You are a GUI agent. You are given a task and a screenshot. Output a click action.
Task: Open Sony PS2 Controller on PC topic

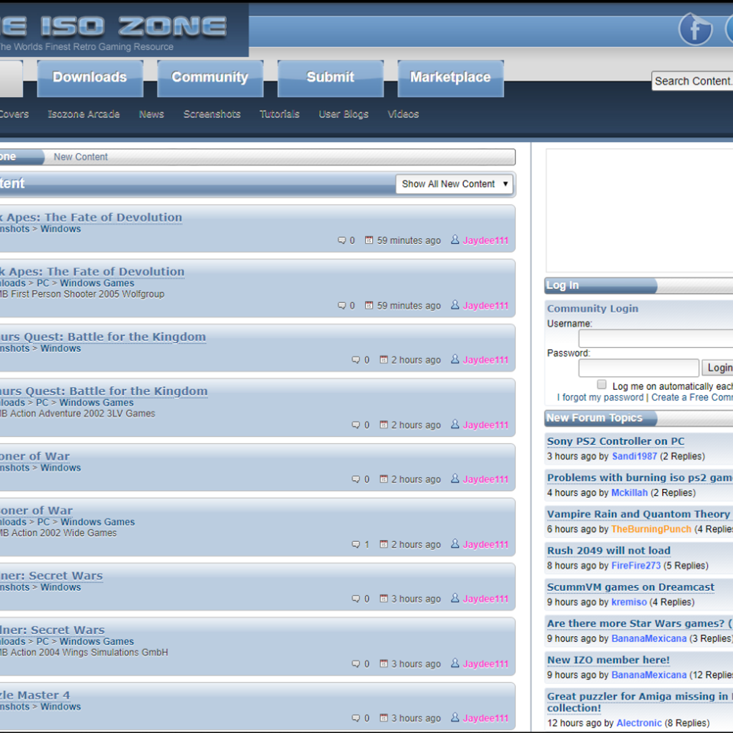tap(616, 442)
